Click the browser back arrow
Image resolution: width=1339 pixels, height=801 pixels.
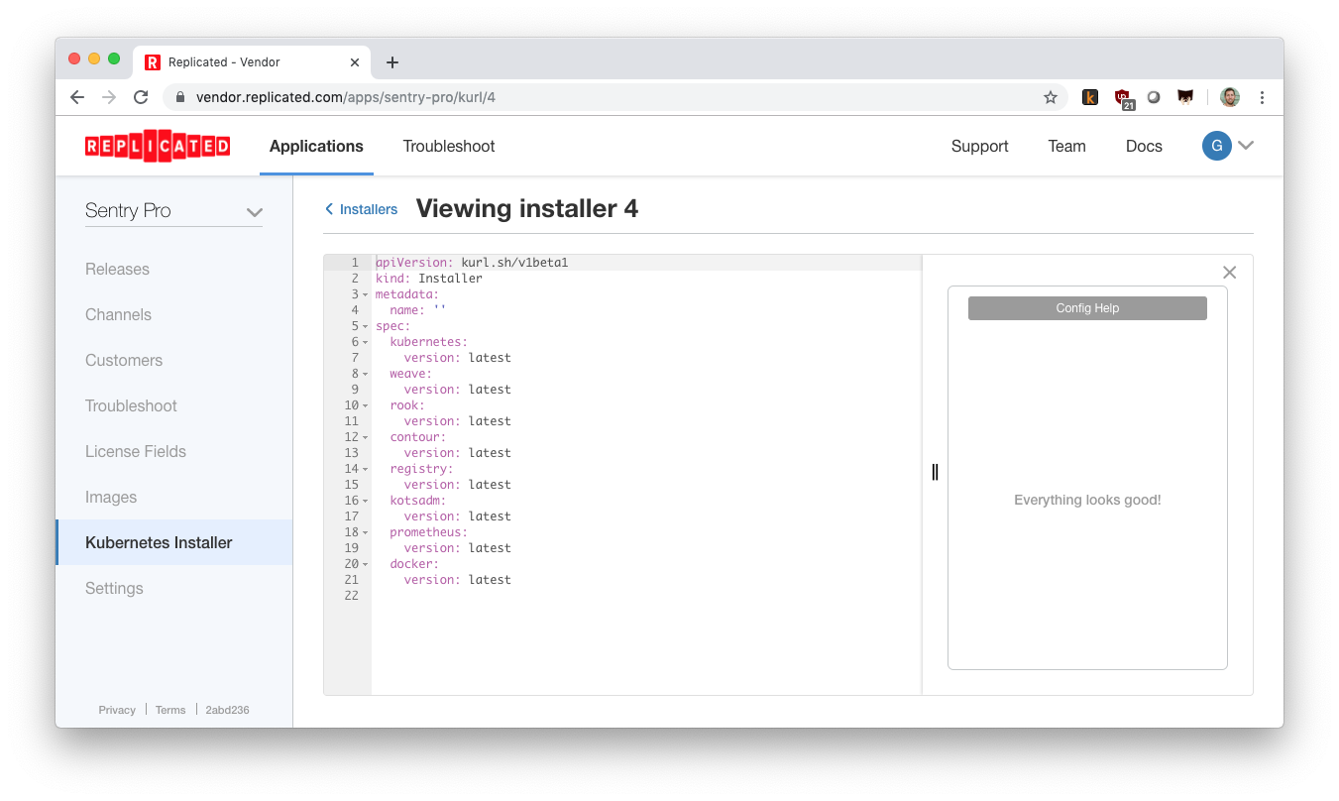[77, 97]
